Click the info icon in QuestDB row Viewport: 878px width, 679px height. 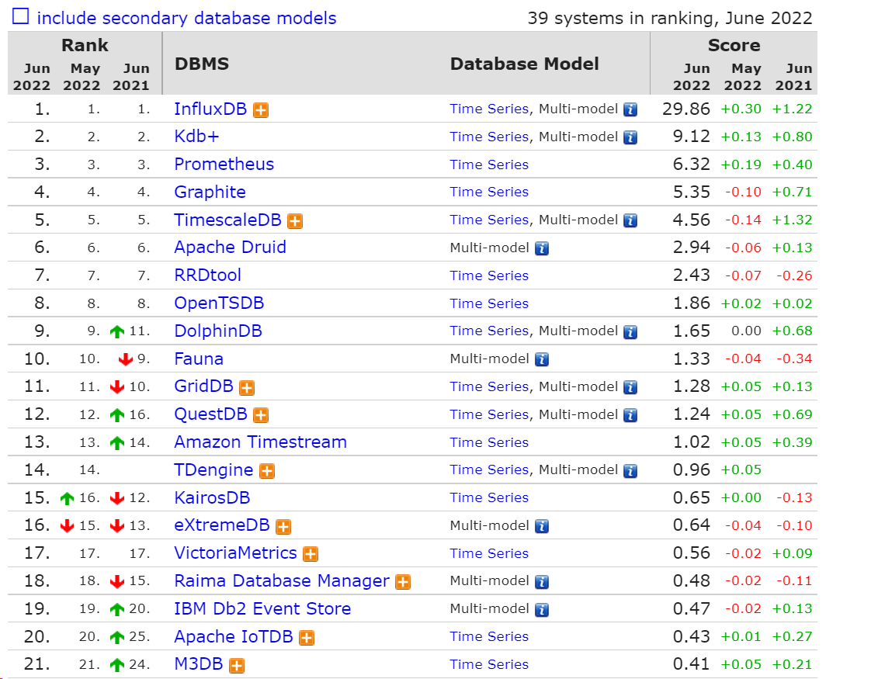tap(630, 415)
